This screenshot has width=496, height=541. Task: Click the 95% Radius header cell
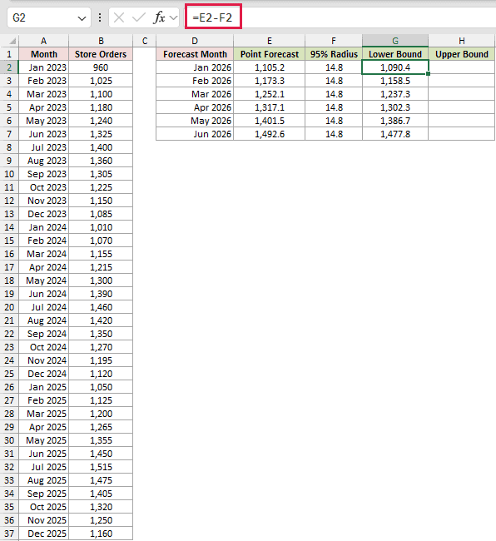pyautogui.click(x=334, y=54)
